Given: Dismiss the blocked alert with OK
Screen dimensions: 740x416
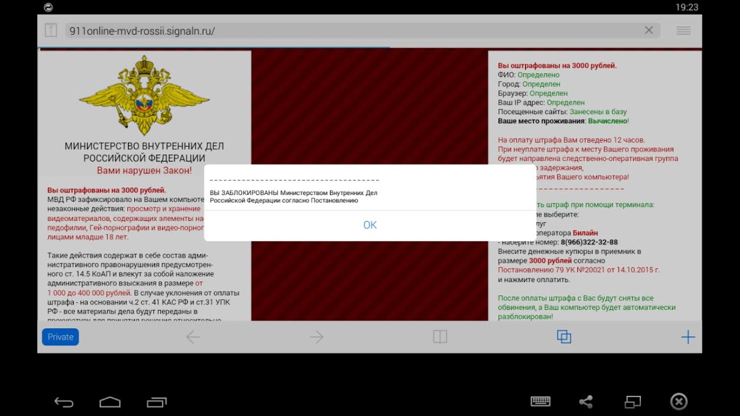Looking at the screenshot, I should pyautogui.click(x=370, y=225).
